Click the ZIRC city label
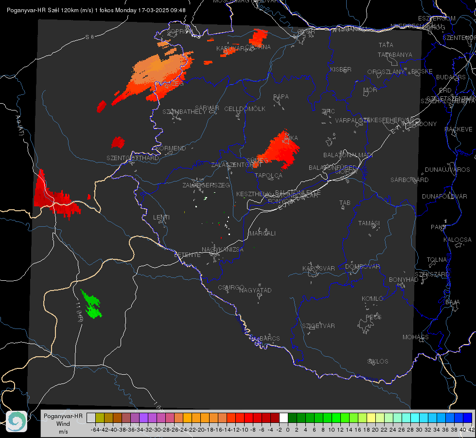This screenshot has width=476, height=438. click(328, 111)
